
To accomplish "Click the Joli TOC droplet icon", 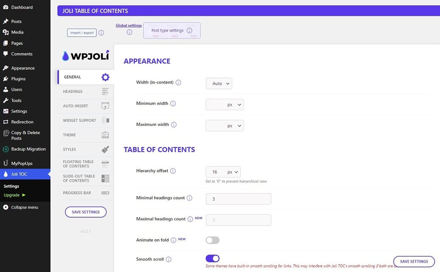I will [5, 174].
